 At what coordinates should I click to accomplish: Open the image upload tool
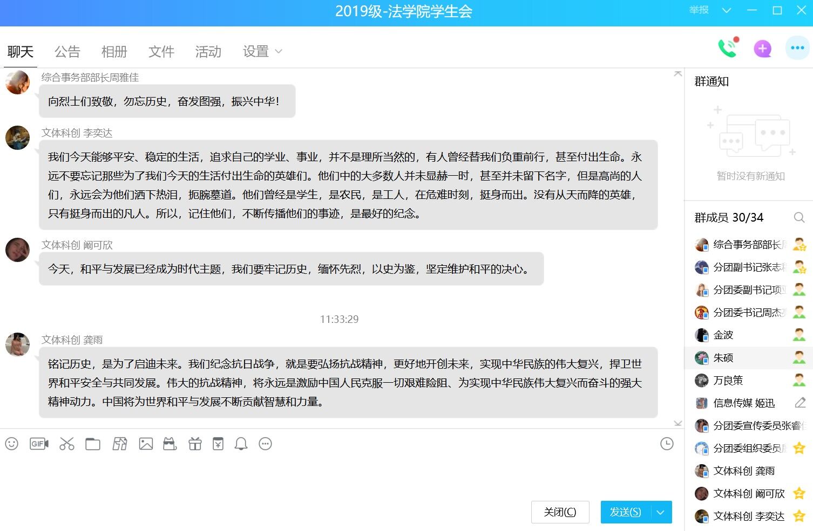(x=145, y=444)
